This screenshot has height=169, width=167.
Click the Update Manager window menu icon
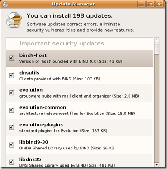(5, 4)
